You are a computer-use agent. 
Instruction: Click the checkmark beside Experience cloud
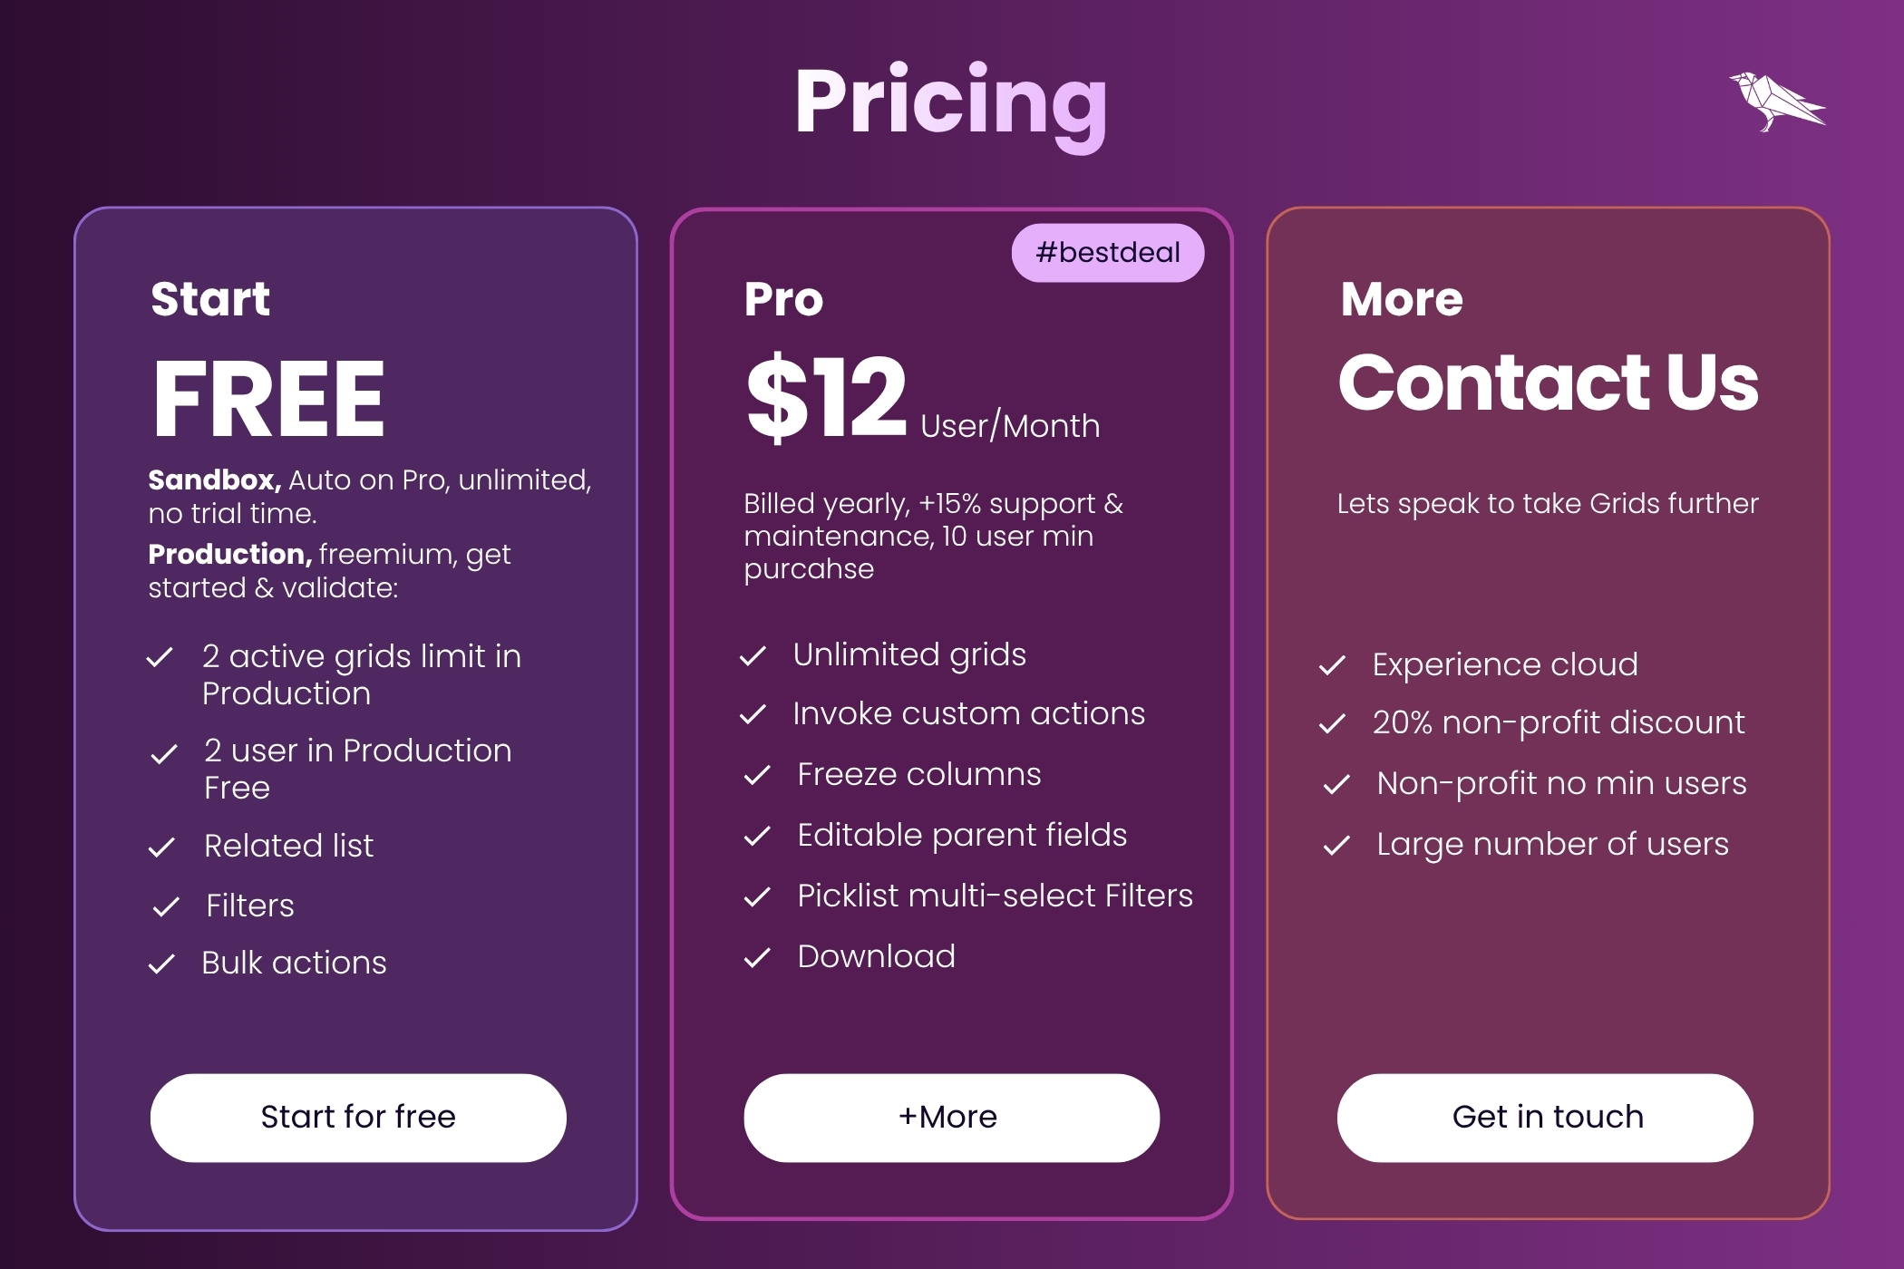pos(1332,665)
